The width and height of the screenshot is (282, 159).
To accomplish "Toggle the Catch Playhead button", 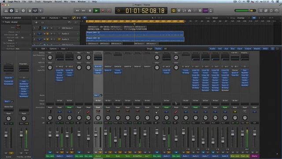I will pyautogui.click(x=85, y=18).
